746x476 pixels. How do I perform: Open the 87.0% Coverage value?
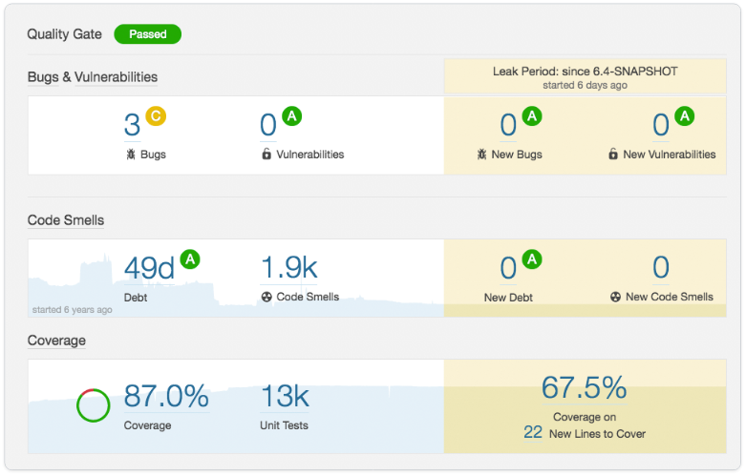pyautogui.click(x=166, y=396)
